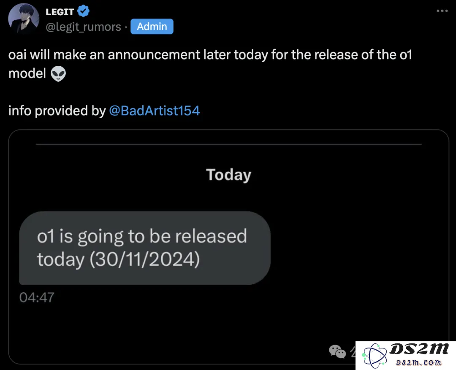Open the LEGIT display name
The height and width of the screenshot is (370, 456).
click(x=60, y=12)
